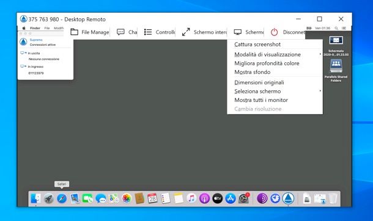Open the Supremo triangle icon in the dock
The image size is (373, 221).
(x=289, y=198)
